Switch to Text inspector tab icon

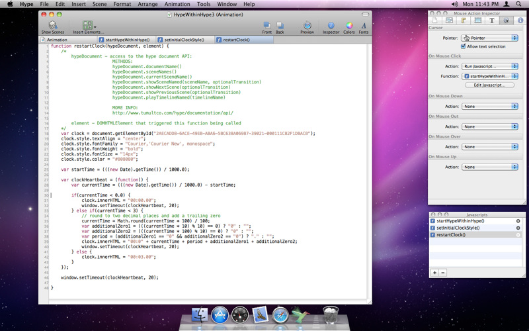pyautogui.click(x=492, y=21)
